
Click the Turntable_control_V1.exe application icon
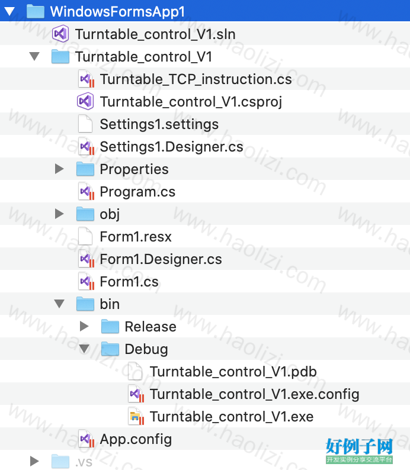click(136, 416)
